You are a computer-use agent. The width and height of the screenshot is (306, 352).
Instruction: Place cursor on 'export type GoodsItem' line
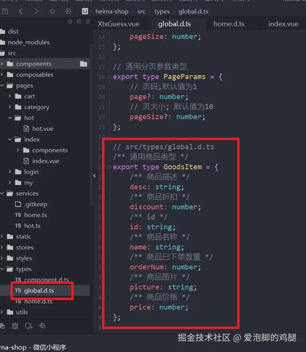165,167
